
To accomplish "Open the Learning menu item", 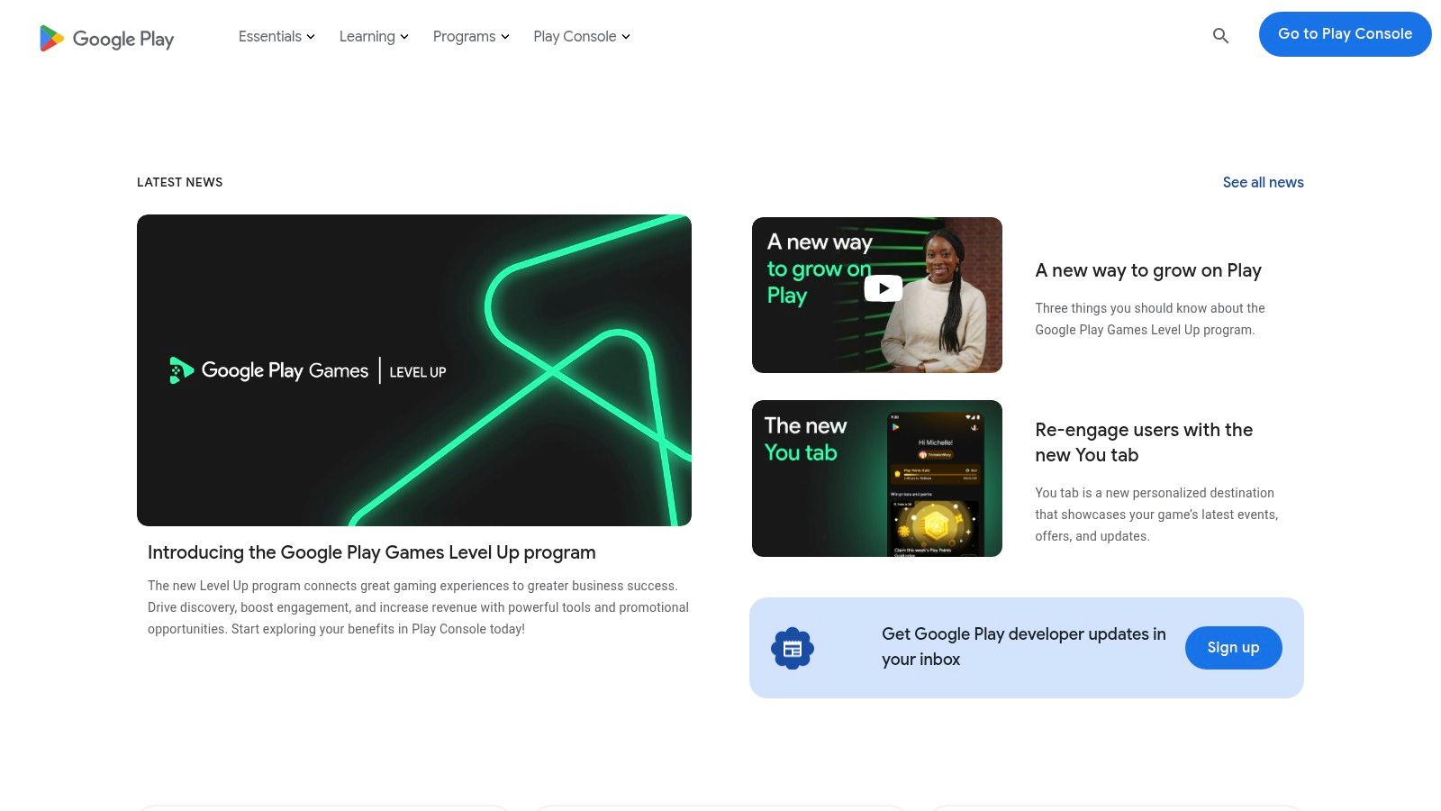I will 367,37.
